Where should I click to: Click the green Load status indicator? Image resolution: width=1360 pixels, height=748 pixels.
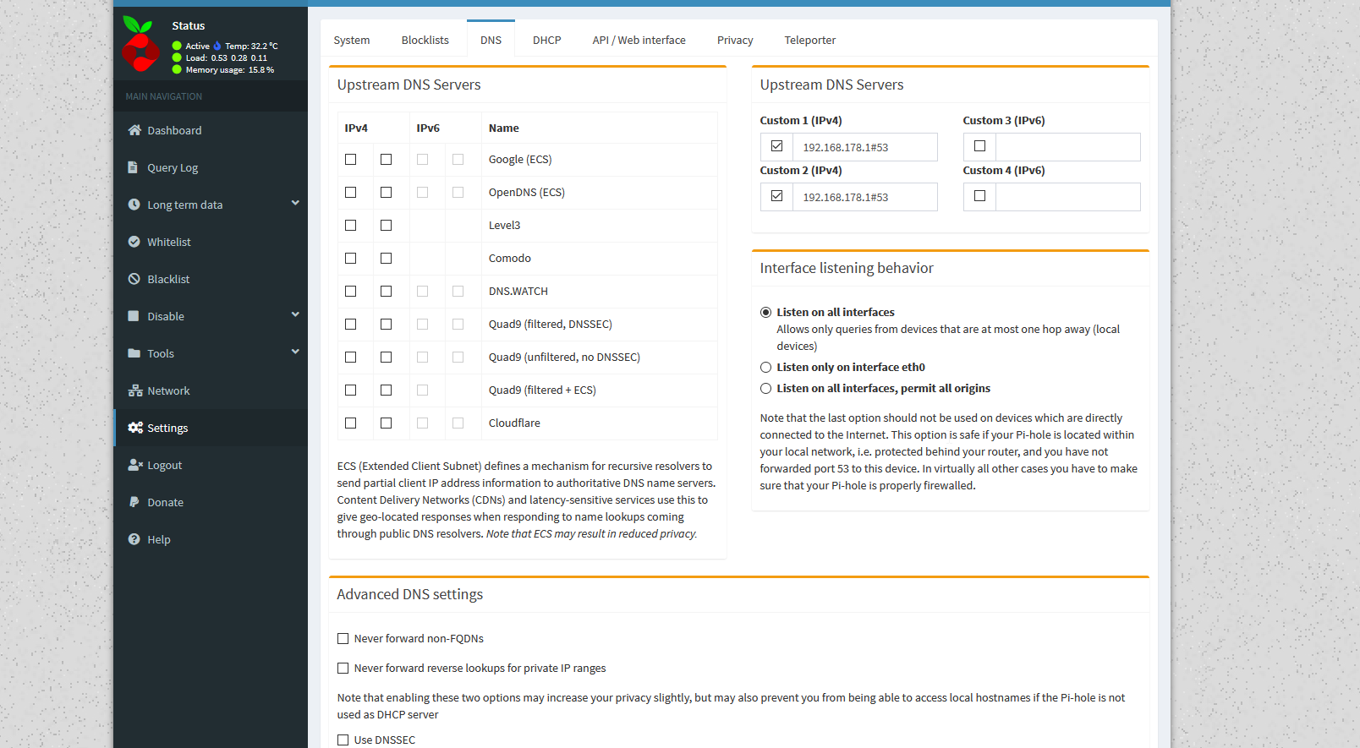point(177,58)
